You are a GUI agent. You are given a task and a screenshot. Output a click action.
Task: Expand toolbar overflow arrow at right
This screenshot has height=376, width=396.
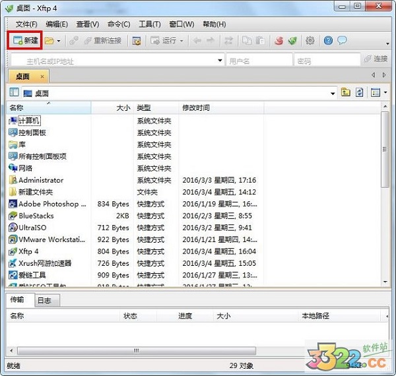click(x=387, y=44)
